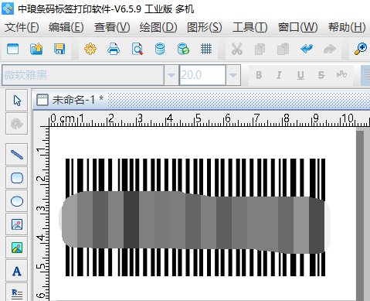
Task: Select the line drawing tool
Action: pyautogui.click(x=17, y=155)
